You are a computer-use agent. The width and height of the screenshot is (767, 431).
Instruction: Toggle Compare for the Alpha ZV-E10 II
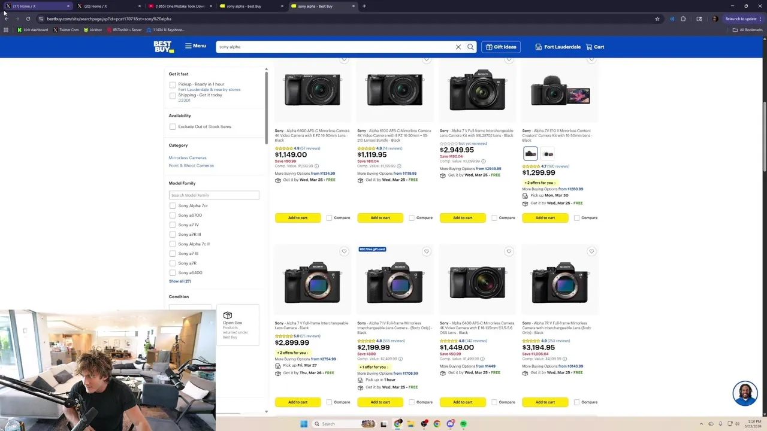tap(576, 218)
